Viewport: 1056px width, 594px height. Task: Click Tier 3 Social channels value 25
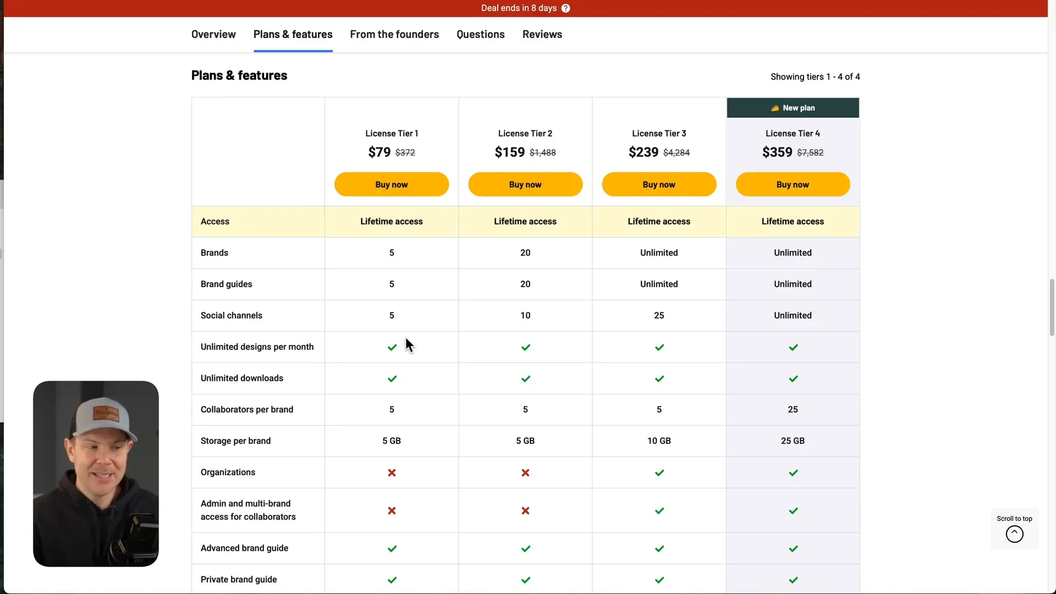coord(659,316)
